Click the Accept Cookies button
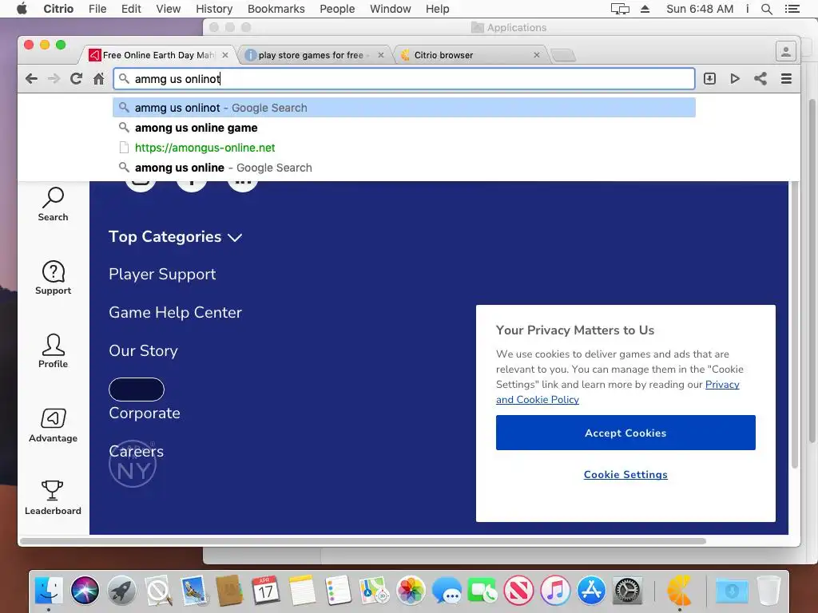This screenshot has height=613, width=818. pyautogui.click(x=625, y=433)
